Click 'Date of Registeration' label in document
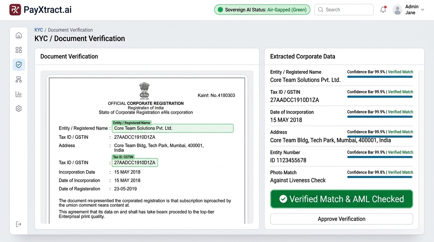This screenshot has width=434, height=242. tap(79, 189)
